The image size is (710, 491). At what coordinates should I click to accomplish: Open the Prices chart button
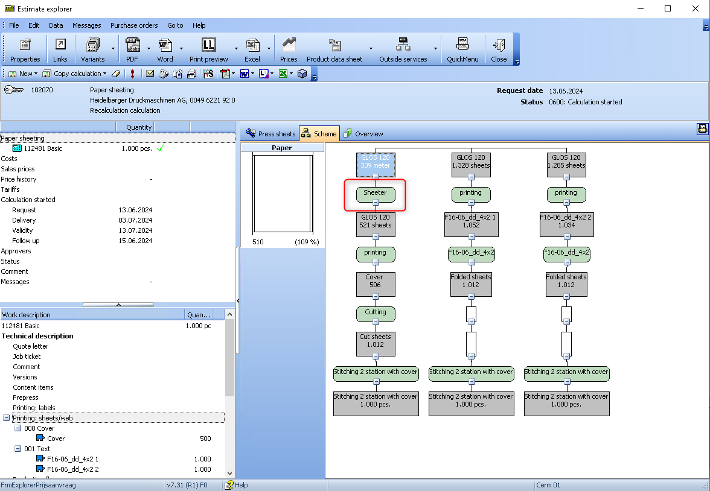click(x=289, y=49)
